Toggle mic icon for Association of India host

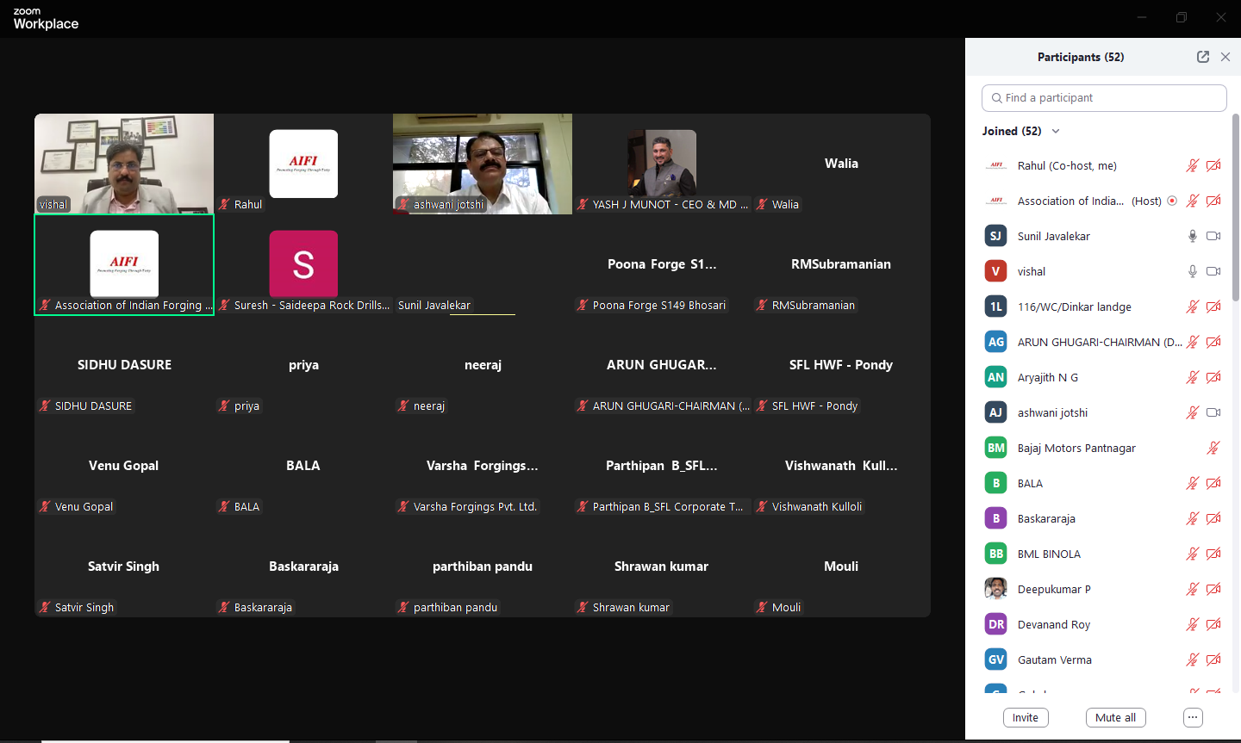tap(1193, 201)
